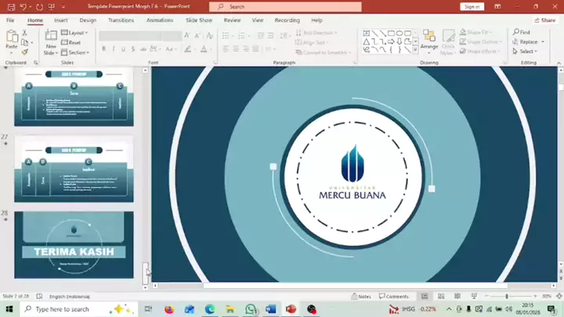Toggle Bold formatting
This screenshot has width=564, height=317.
103,49
